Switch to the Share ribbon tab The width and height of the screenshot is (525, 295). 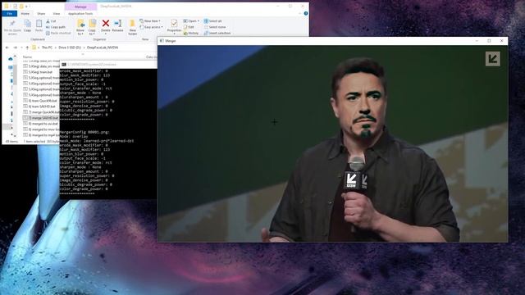pos(41,14)
